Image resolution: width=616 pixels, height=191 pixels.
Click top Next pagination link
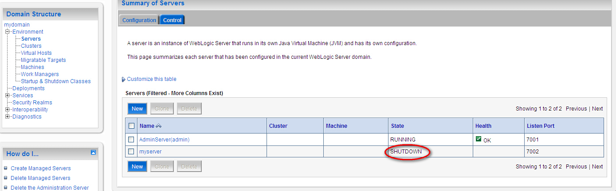click(597, 109)
